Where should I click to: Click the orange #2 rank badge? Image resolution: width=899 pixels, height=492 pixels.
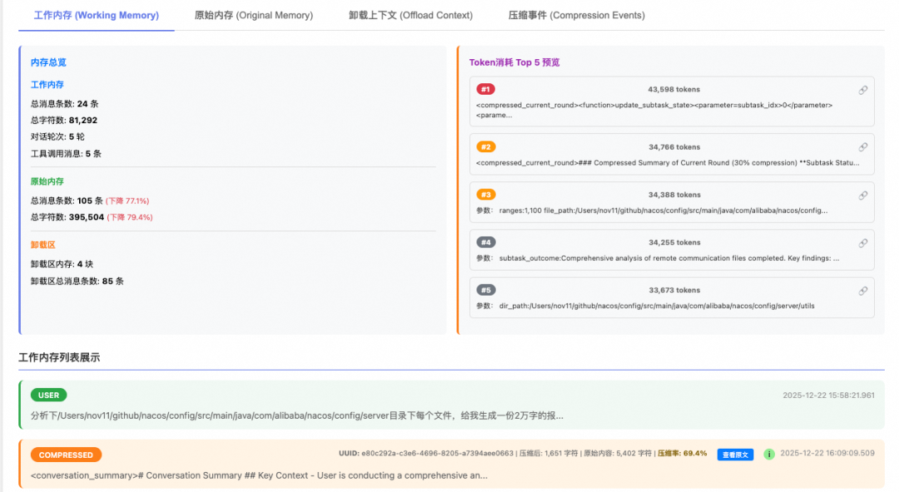[x=485, y=147]
